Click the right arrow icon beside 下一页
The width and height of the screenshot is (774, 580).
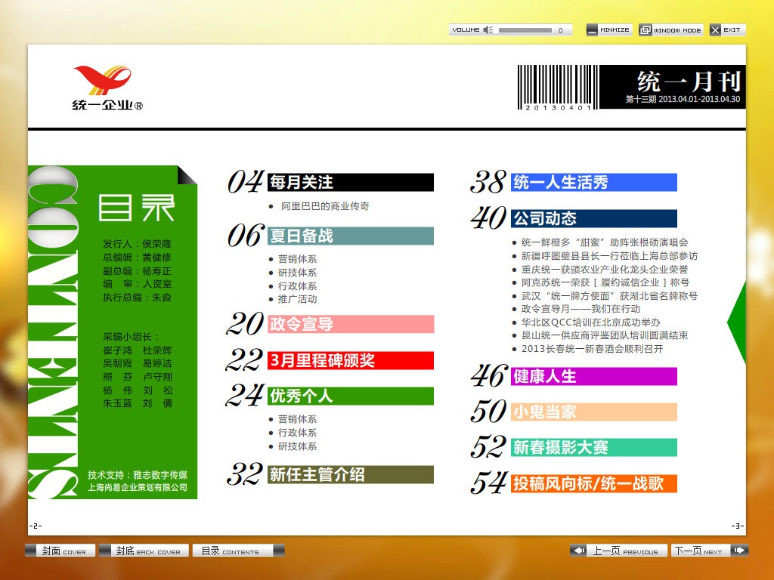tap(739, 551)
